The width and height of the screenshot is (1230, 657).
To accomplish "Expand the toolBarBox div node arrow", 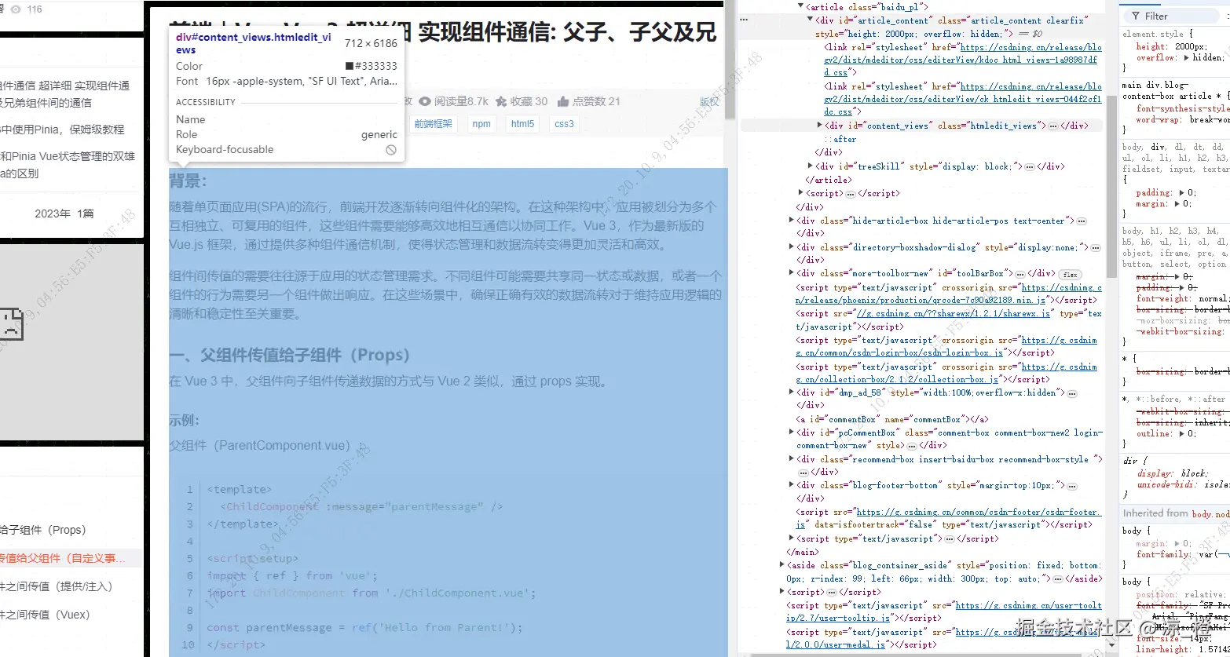I will (x=792, y=273).
